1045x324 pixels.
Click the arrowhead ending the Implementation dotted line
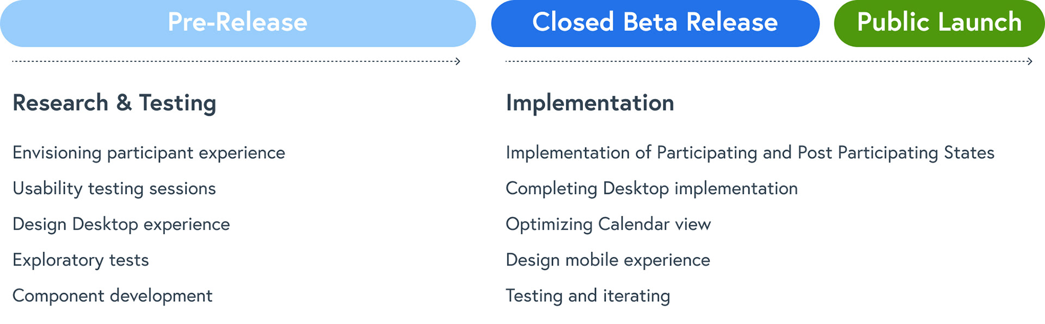(1029, 61)
